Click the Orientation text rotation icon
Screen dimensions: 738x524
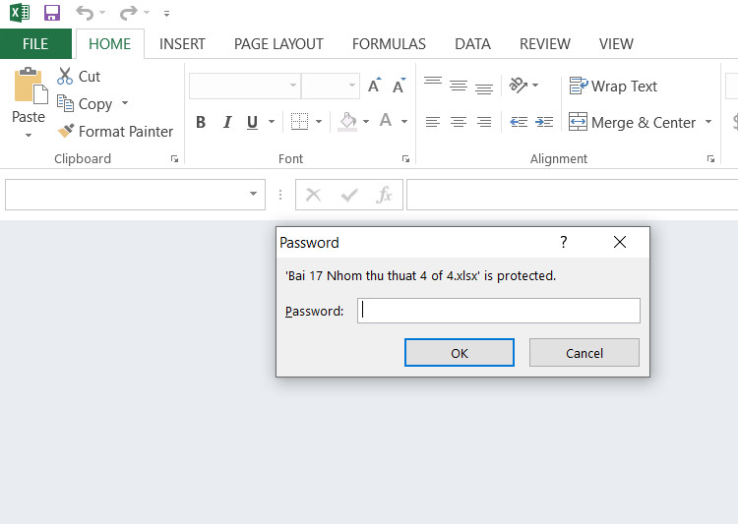click(x=519, y=86)
